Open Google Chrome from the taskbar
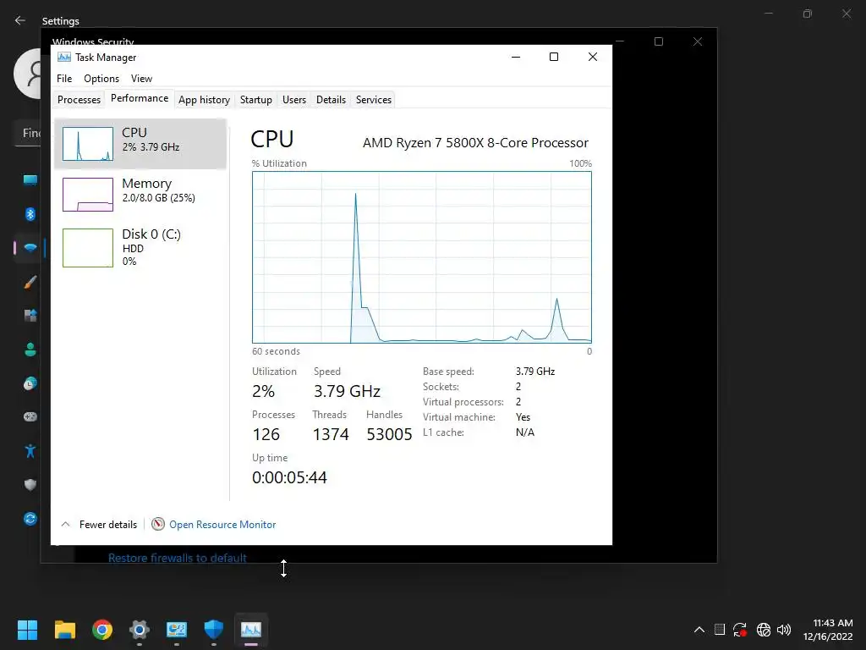Image resolution: width=866 pixels, height=650 pixels. coord(102,630)
